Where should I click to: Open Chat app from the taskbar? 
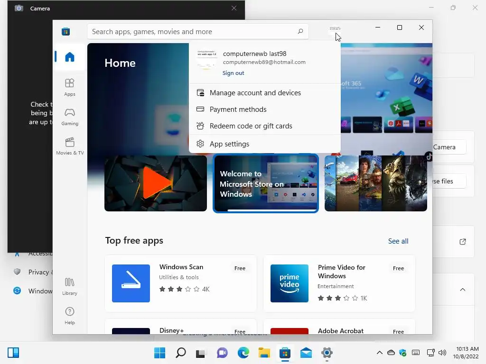tap(222, 353)
